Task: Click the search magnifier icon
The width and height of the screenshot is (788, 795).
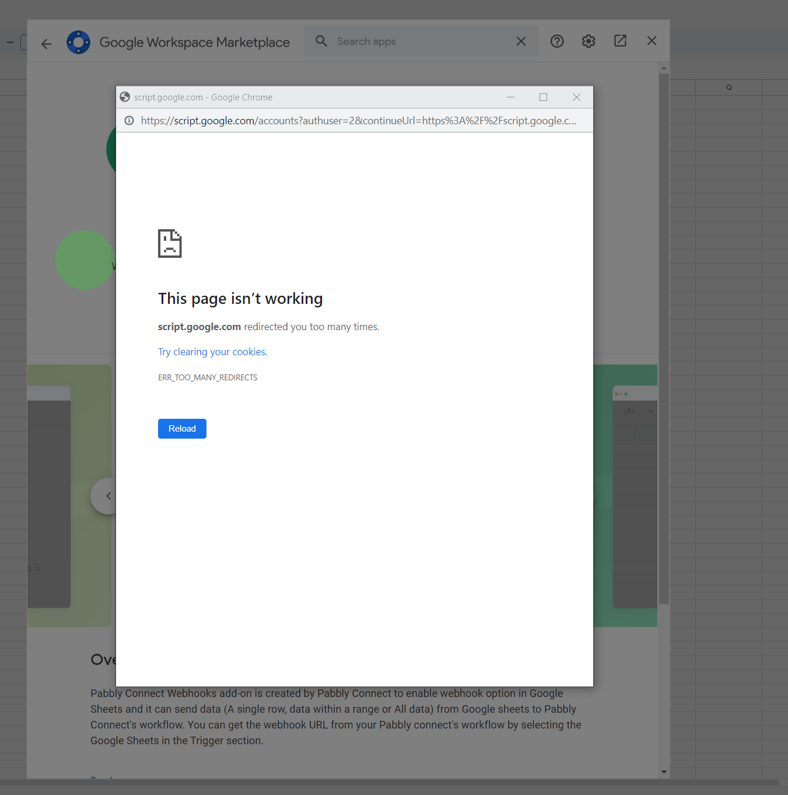Action: 321,41
